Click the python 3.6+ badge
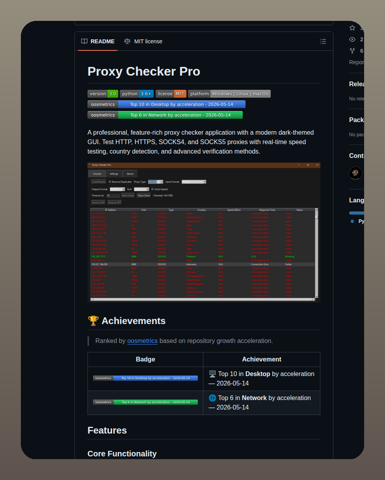This screenshot has width=385, height=480. point(137,94)
